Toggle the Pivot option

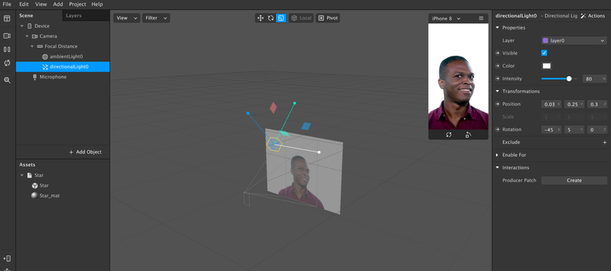[327, 18]
